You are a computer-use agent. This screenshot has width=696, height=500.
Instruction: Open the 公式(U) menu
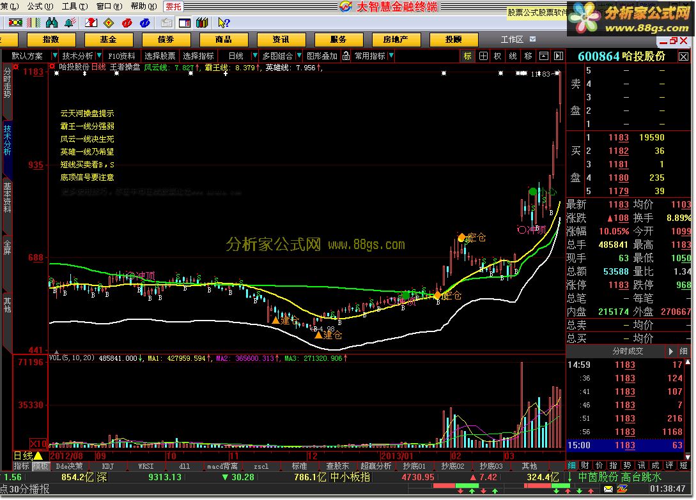pyautogui.click(x=40, y=6)
